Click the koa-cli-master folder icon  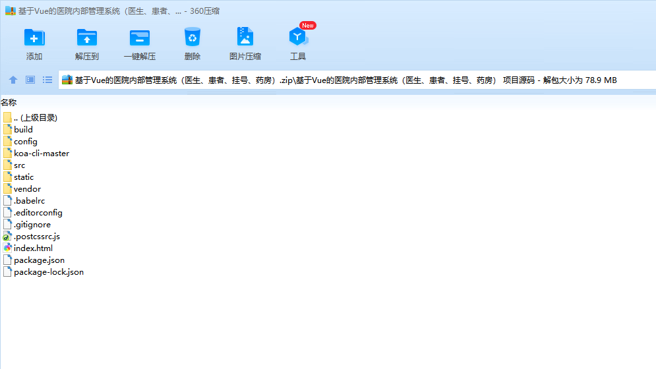(7, 153)
